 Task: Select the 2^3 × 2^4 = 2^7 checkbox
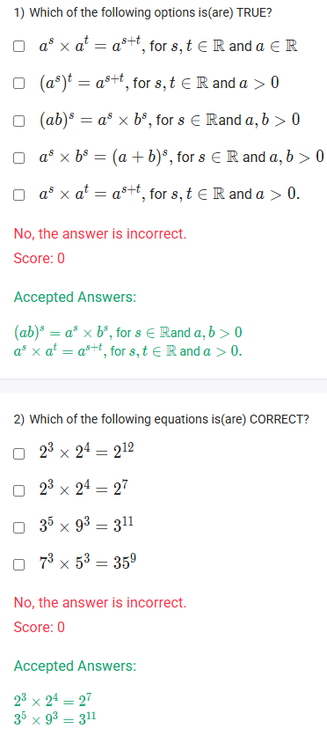pyautogui.click(x=18, y=490)
